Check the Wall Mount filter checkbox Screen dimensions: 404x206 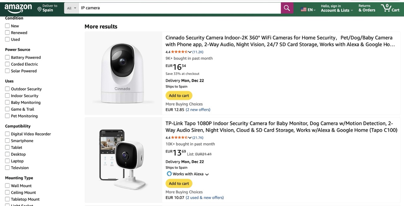point(7,185)
